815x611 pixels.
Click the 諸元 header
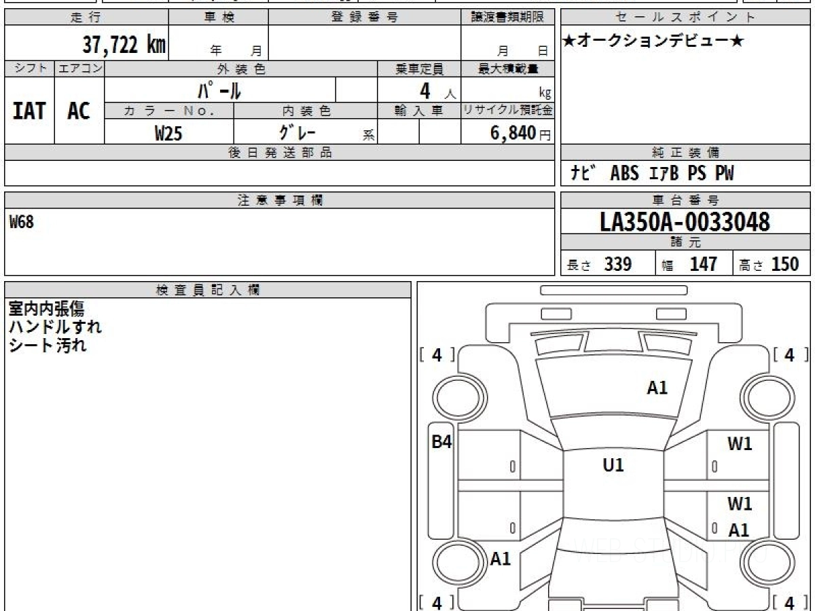pyautogui.click(x=685, y=242)
